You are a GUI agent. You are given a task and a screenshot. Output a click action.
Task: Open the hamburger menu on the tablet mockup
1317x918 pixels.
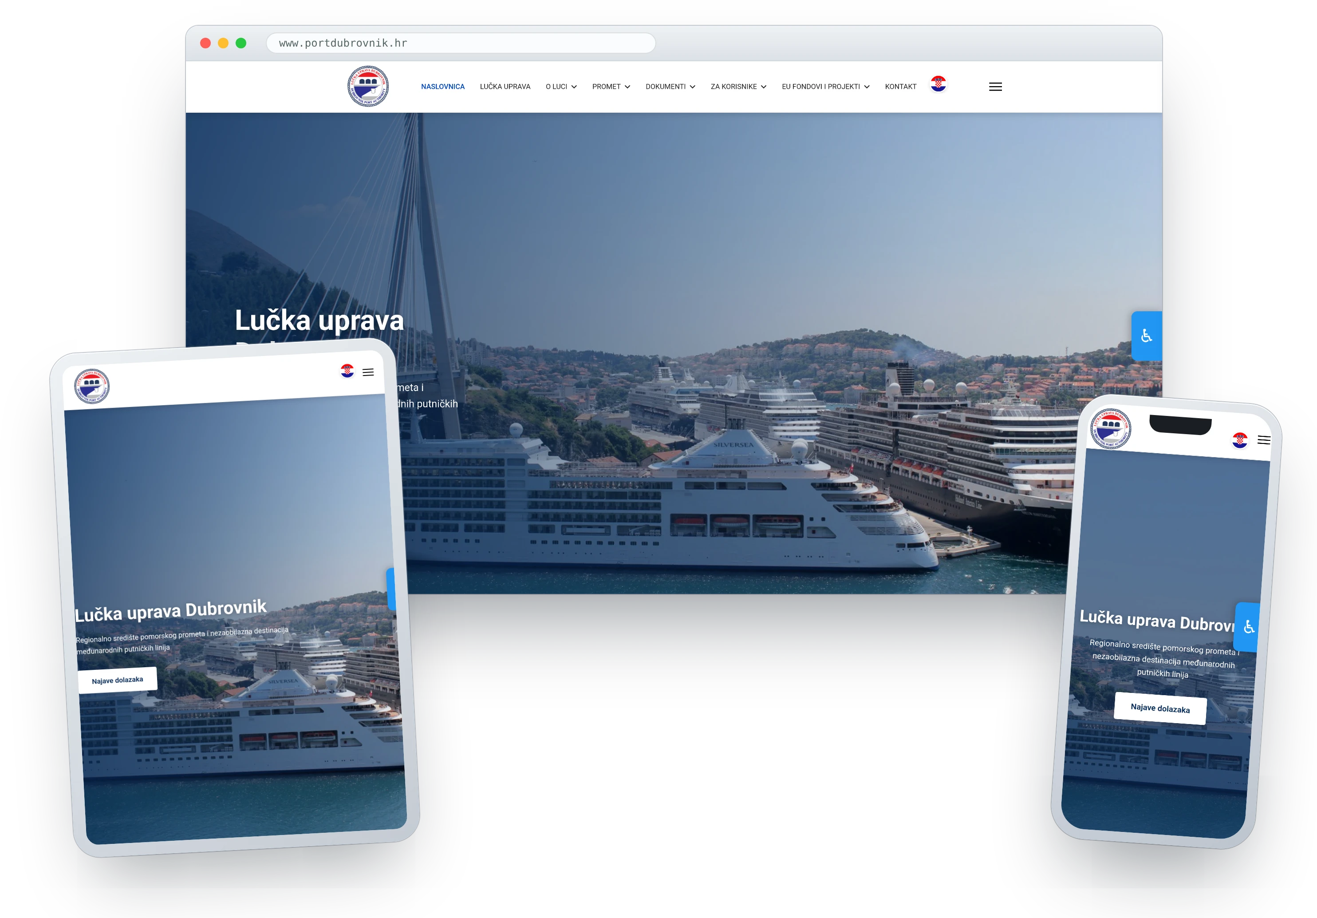(x=368, y=372)
